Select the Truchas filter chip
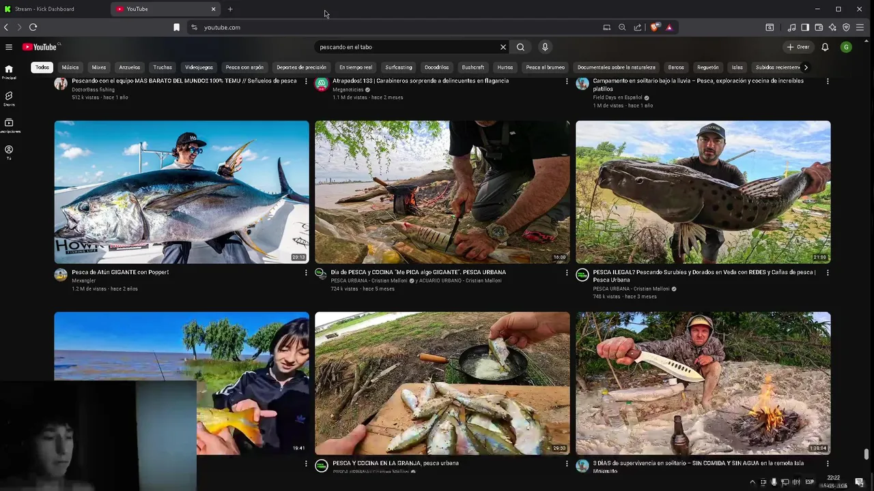 163,68
